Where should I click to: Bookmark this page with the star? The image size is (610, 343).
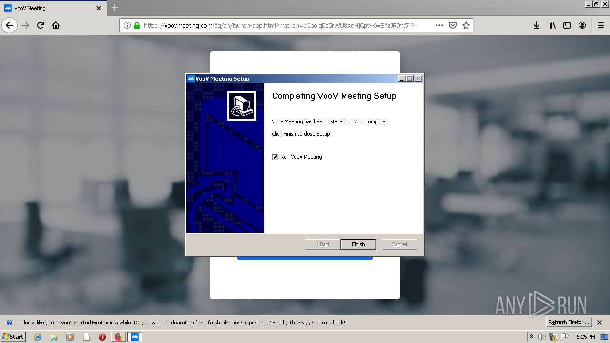pyautogui.click(x=466, y=25)
